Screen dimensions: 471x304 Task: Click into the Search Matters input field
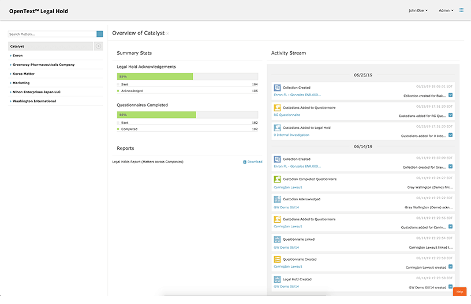tap(52, 35)
